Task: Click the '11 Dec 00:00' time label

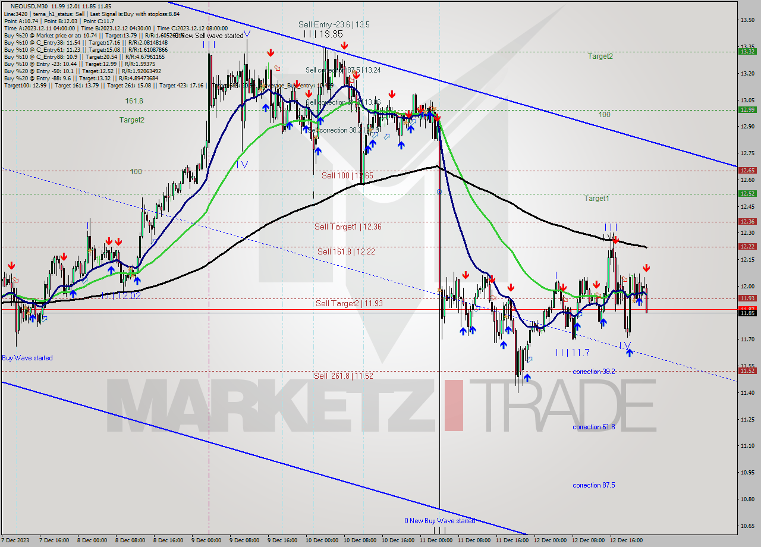Action: [x=438, y=540]
